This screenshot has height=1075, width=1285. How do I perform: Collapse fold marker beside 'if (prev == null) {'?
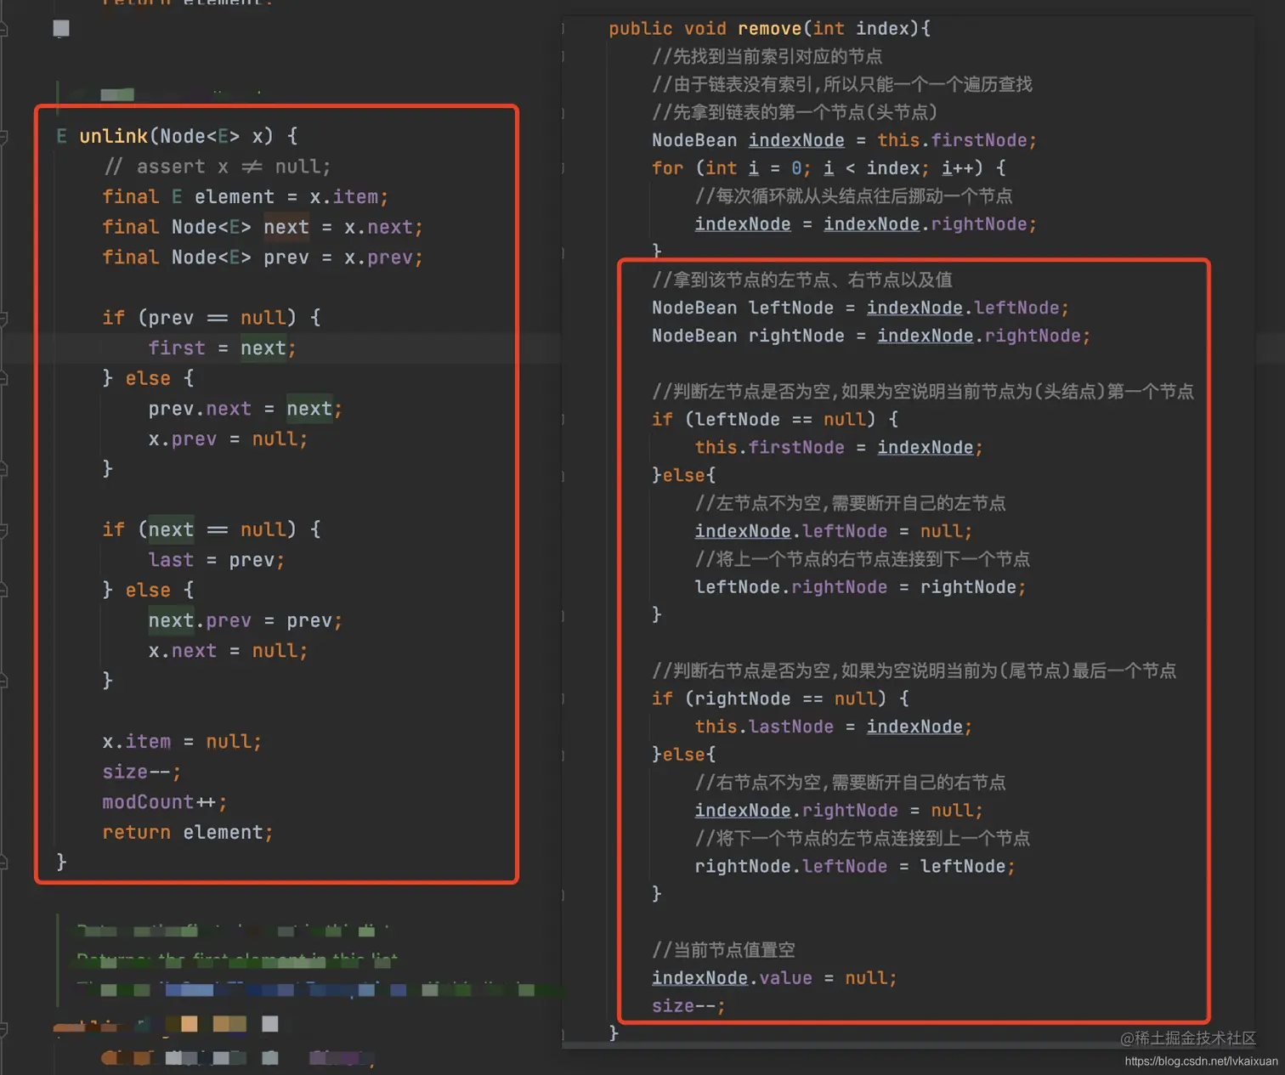pos(3,318)
